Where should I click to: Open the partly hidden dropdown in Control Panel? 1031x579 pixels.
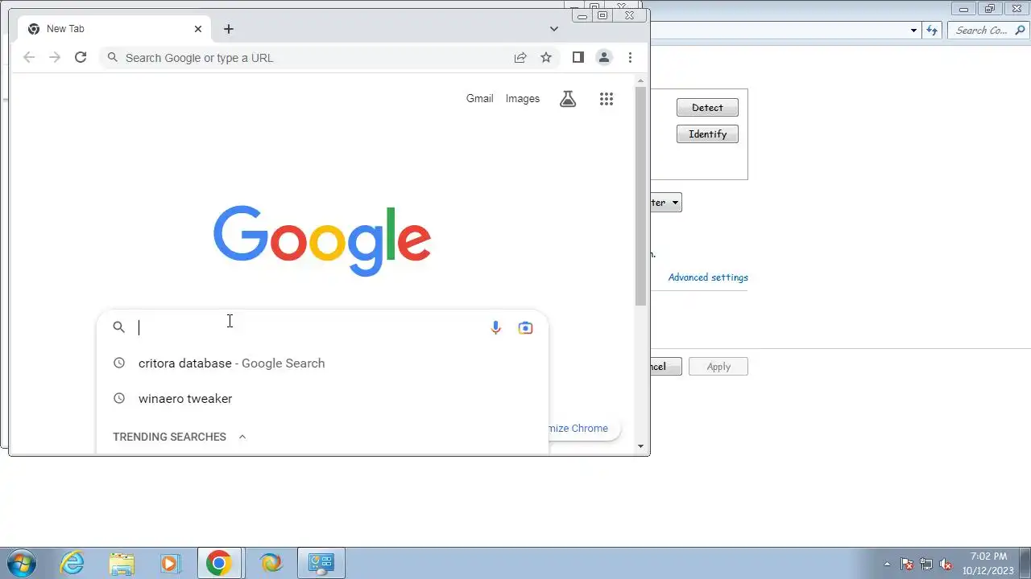666,203
